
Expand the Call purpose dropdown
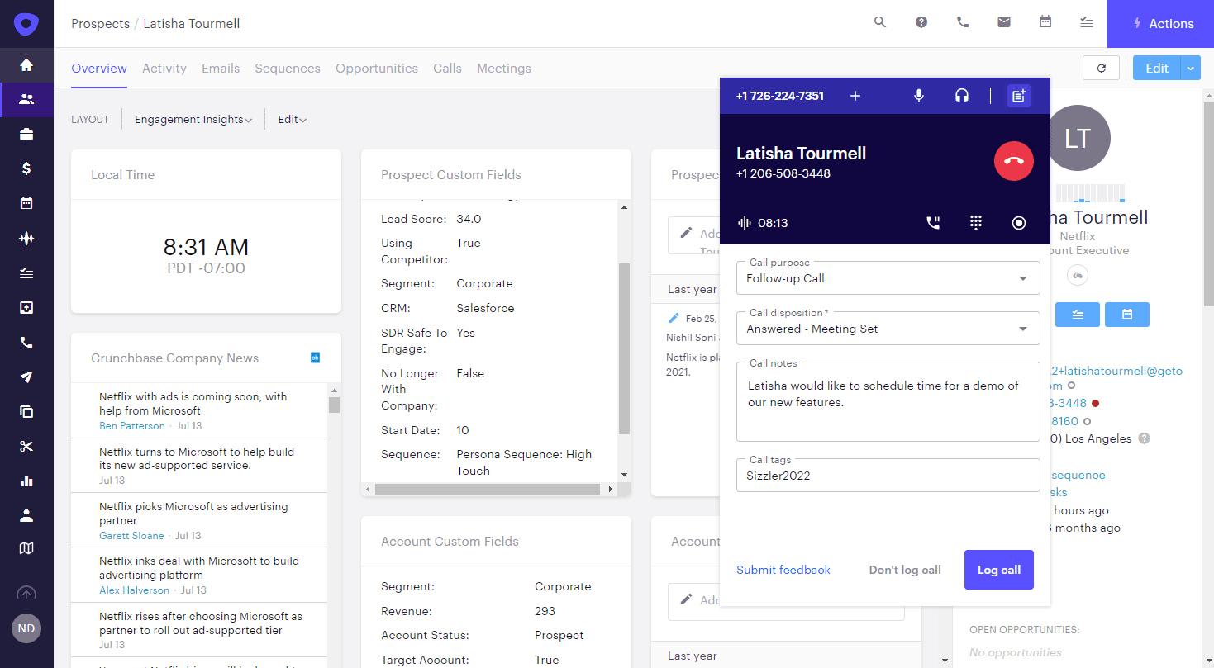[888, 278]
